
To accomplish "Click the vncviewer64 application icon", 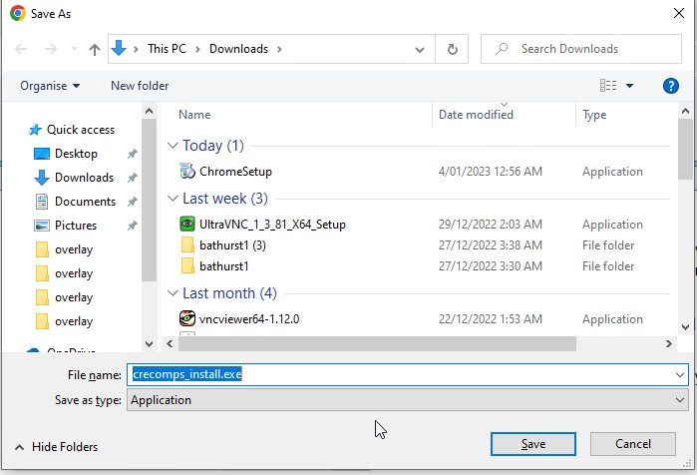I will (187, 319).
